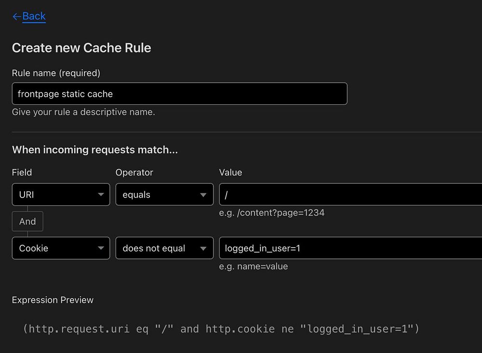Focus the Rule name input field
Viewport: 482px width, 353px height.
pyautogui.click(x=179, y=94)
